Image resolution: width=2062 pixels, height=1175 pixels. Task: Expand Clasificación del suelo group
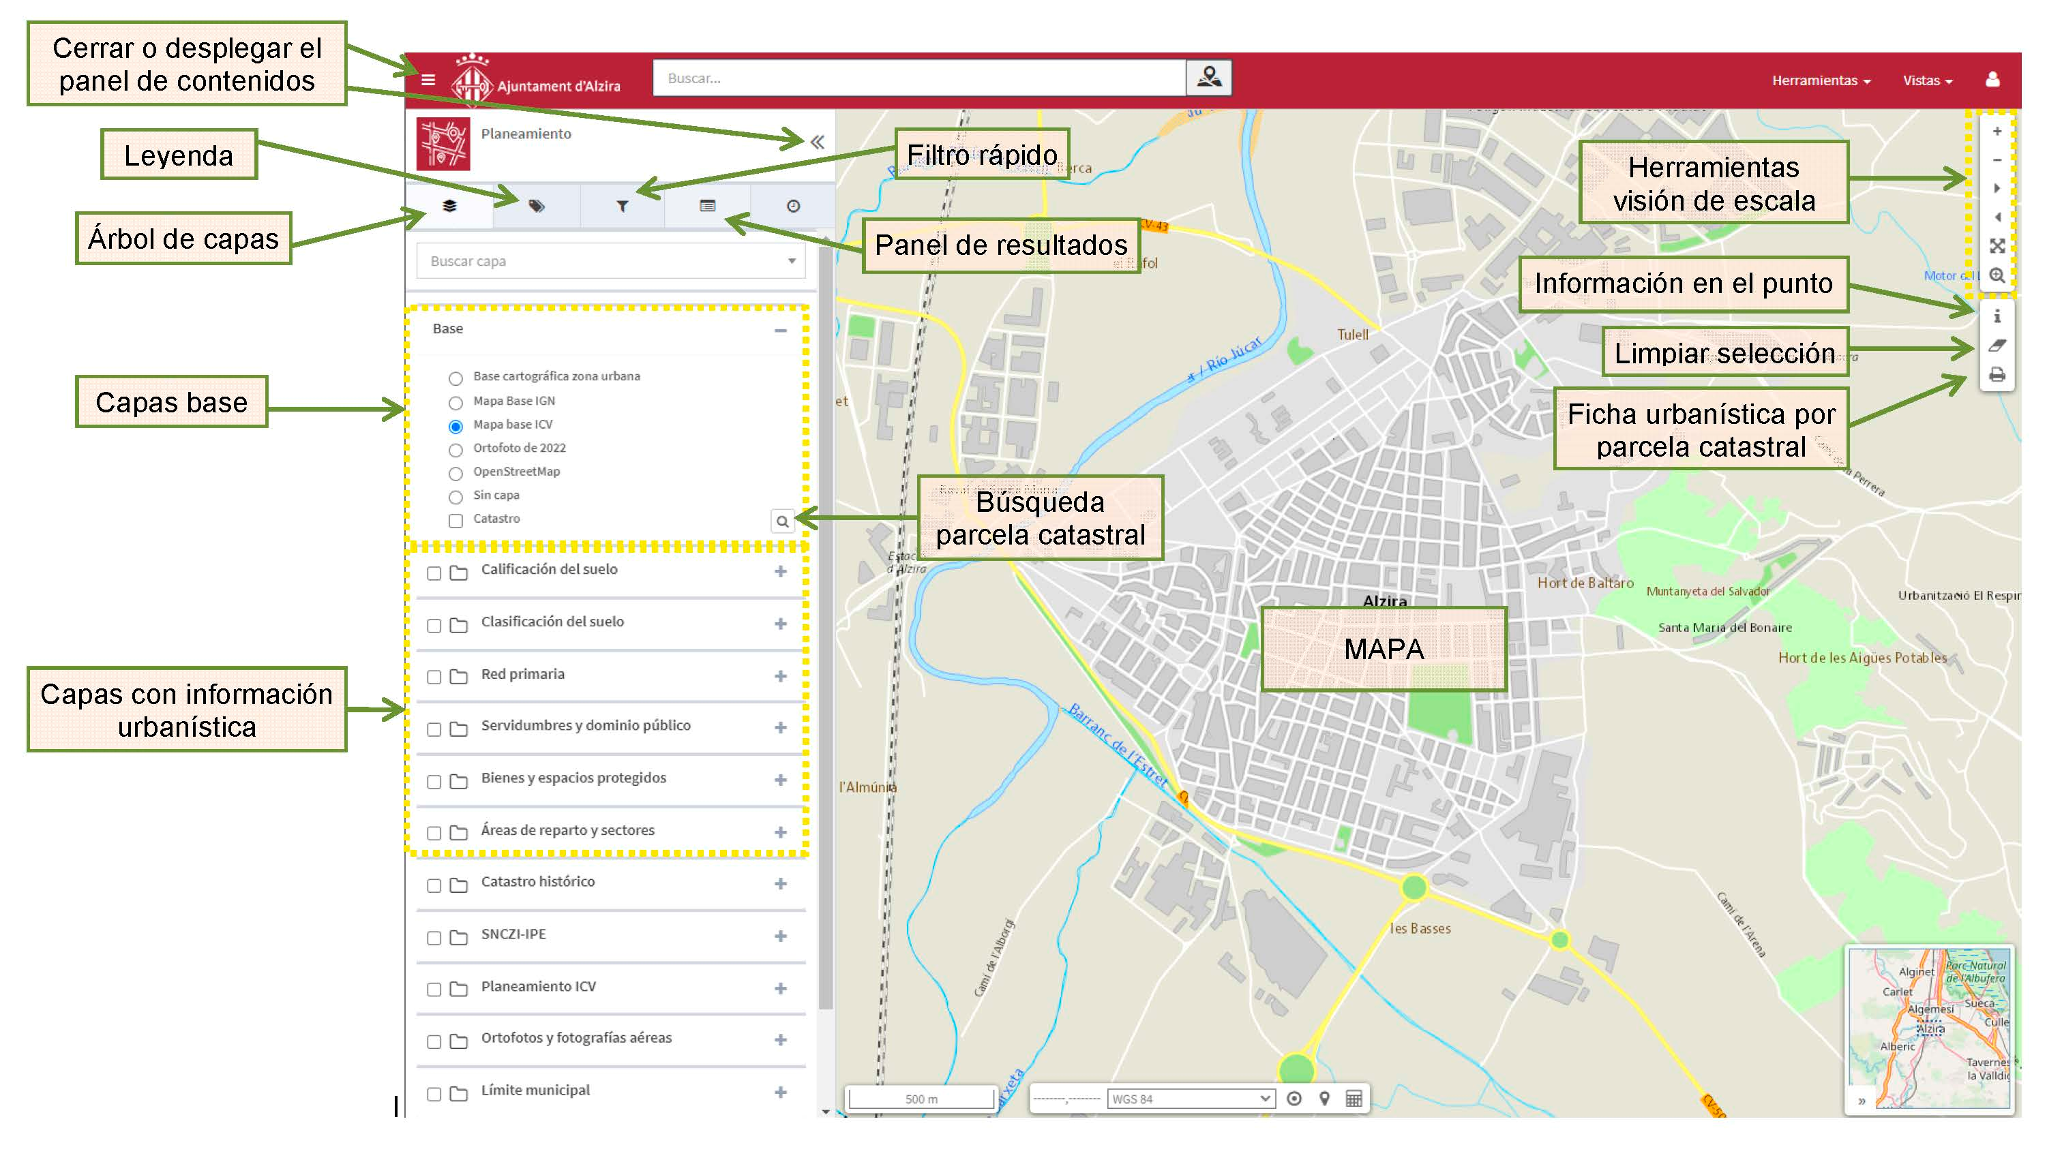coord(780,624)
